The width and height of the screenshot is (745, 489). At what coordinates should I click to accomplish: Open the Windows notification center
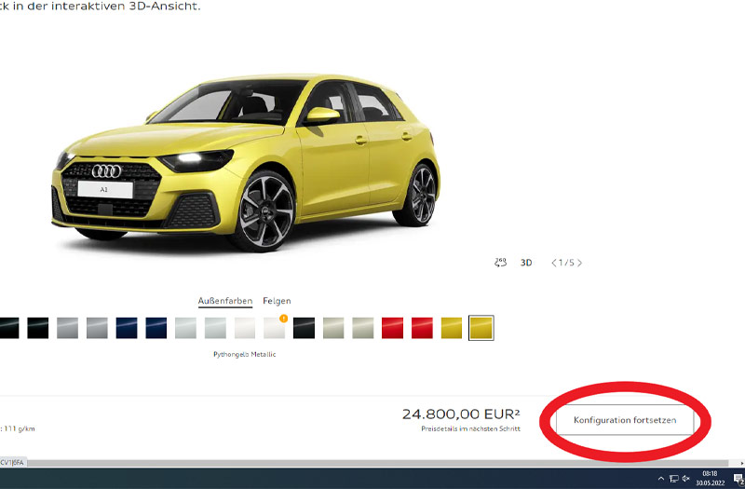tap(737, 479)
